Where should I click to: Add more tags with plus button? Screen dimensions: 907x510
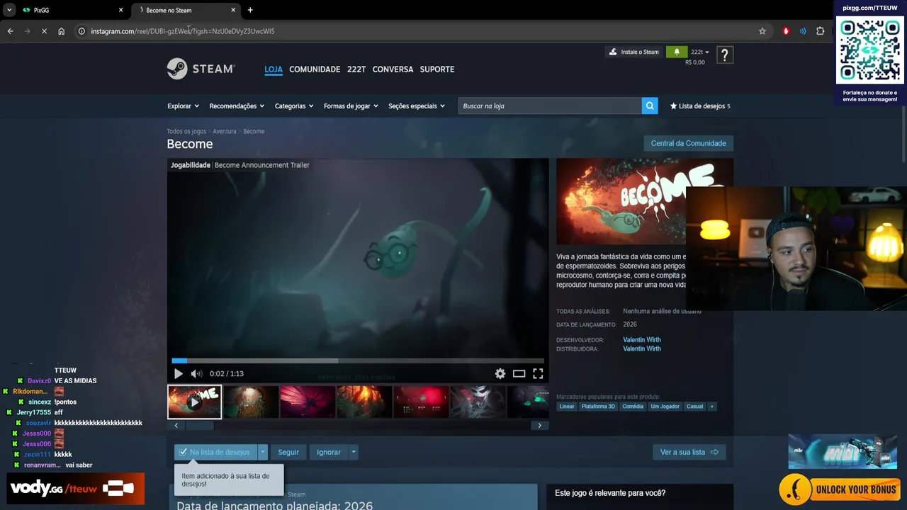(x=711, y=407)
